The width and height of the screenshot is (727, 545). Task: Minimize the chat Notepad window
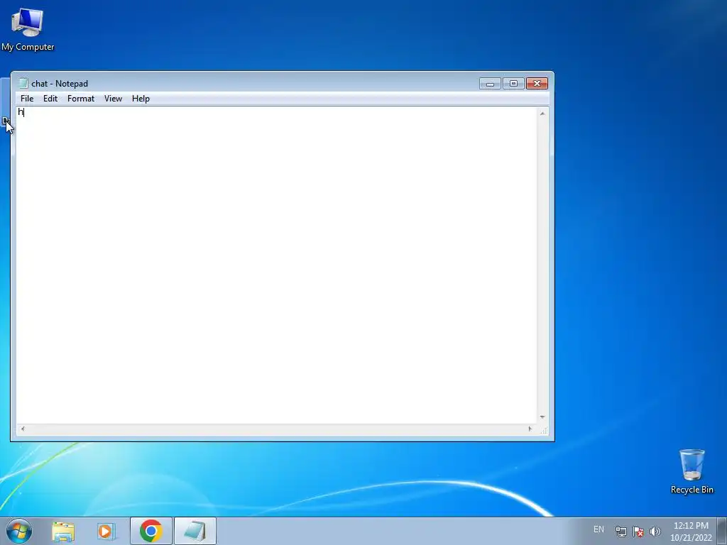coord(490,84)
